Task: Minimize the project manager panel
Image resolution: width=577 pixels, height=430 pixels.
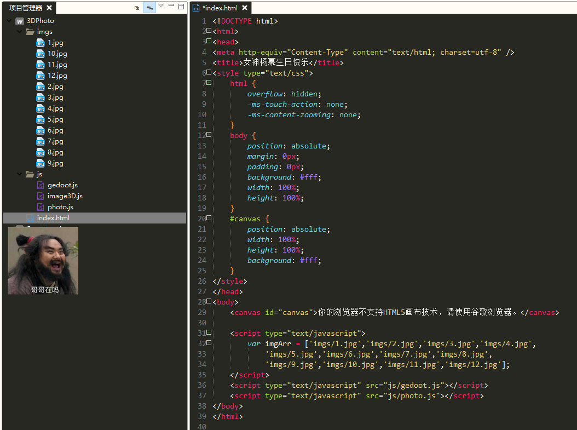Action: pyautogui.click(x=171, y=5)
